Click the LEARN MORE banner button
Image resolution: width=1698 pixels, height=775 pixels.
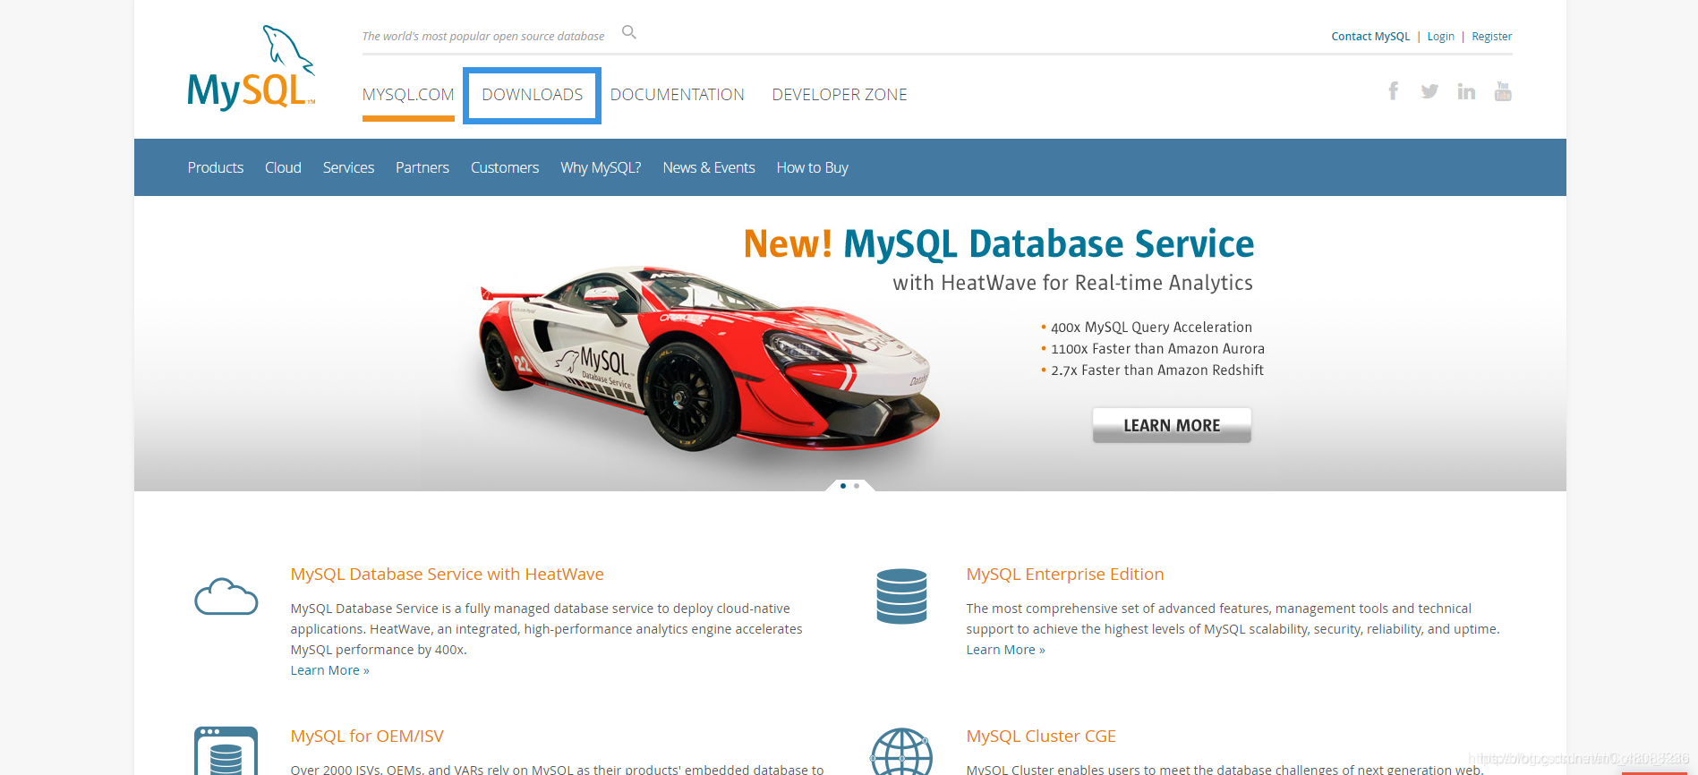(1172, 425)
